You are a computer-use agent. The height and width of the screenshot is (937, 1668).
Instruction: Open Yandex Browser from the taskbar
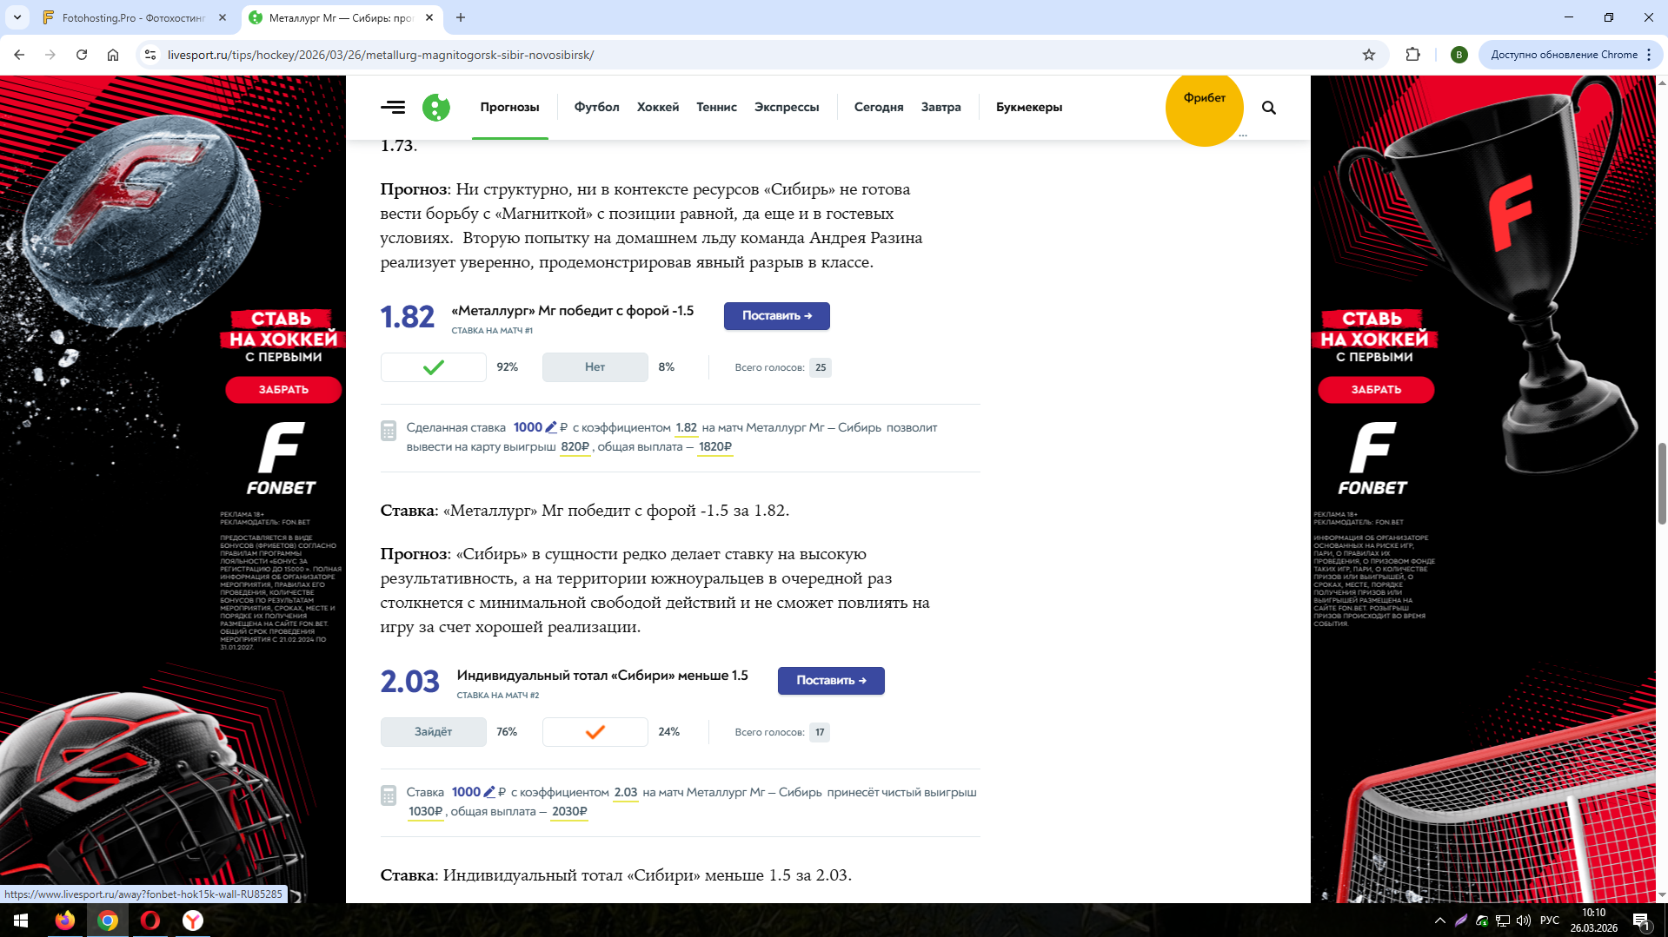pyautogui.click(x=193, y=921)
